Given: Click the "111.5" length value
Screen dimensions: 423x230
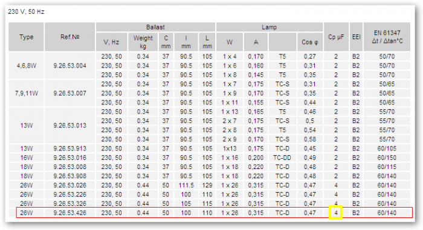Looking at the screenshot, I should pyautogui.click(x=186, y=185).
